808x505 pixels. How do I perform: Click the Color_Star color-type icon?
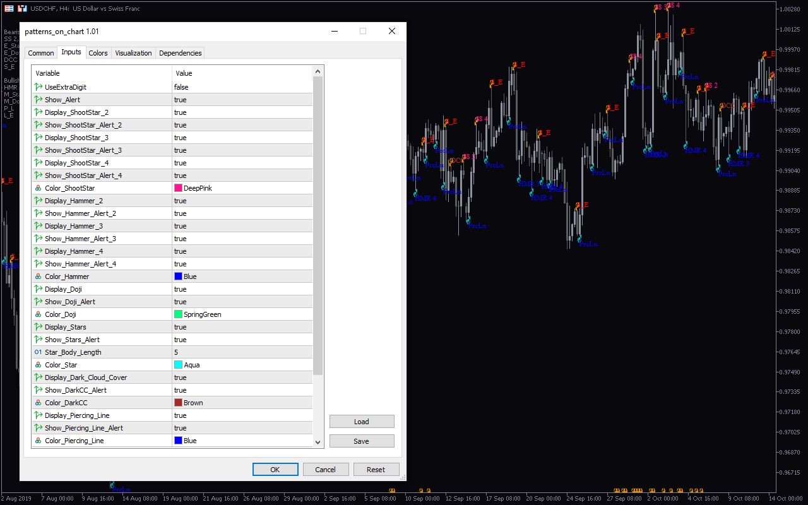click(x=39, y=365)
